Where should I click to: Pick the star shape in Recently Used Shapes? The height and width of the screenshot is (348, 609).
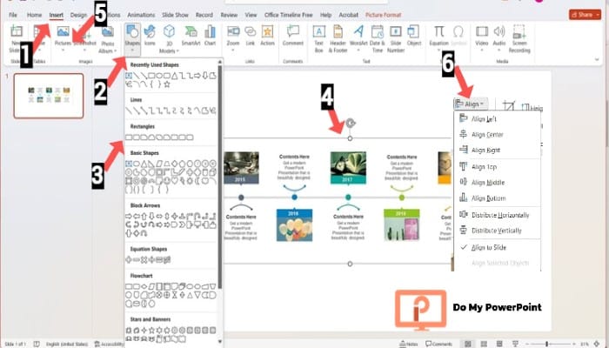(167, 84)
